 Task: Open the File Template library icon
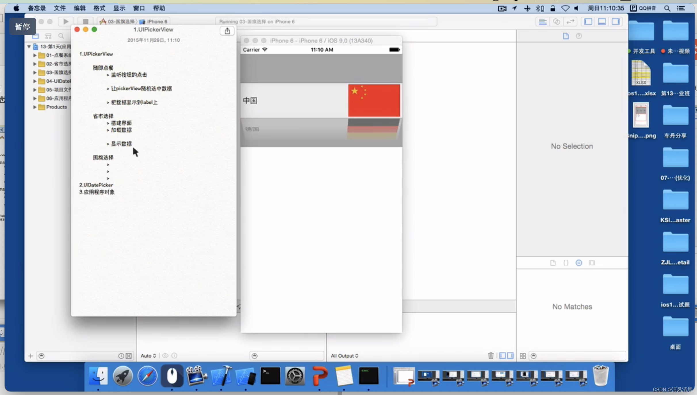point(553,263)
